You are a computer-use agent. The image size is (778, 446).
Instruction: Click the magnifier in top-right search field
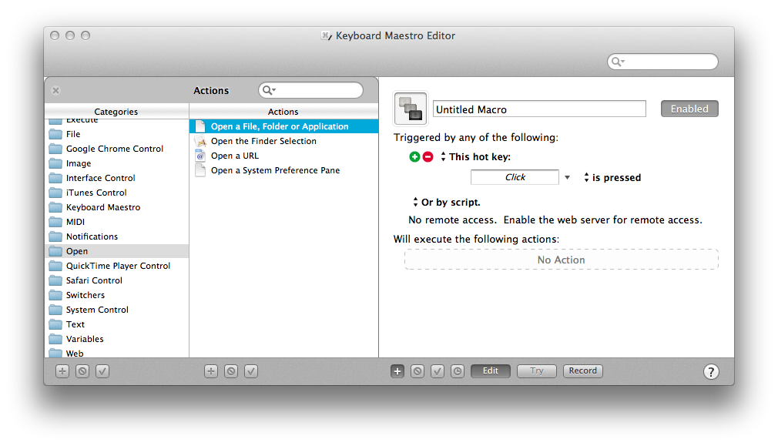point(617,62)
